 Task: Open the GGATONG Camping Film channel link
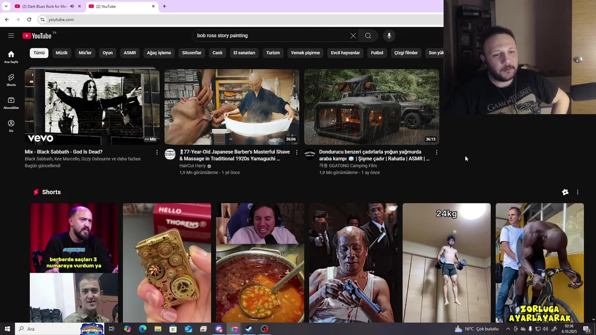coord(348,166)
